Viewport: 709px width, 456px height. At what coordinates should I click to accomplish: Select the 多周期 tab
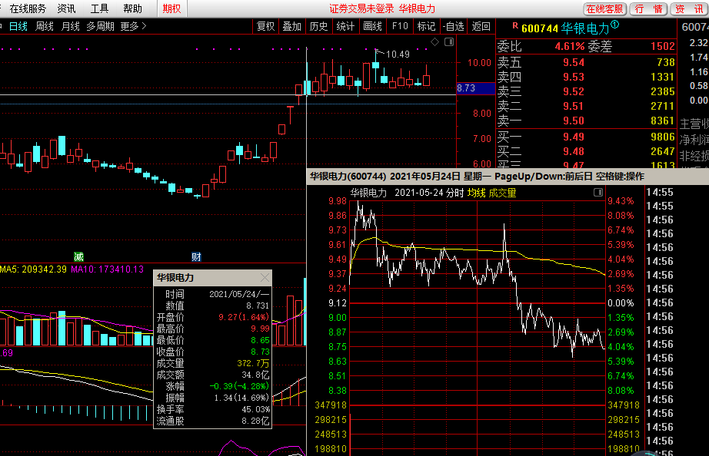100,26
